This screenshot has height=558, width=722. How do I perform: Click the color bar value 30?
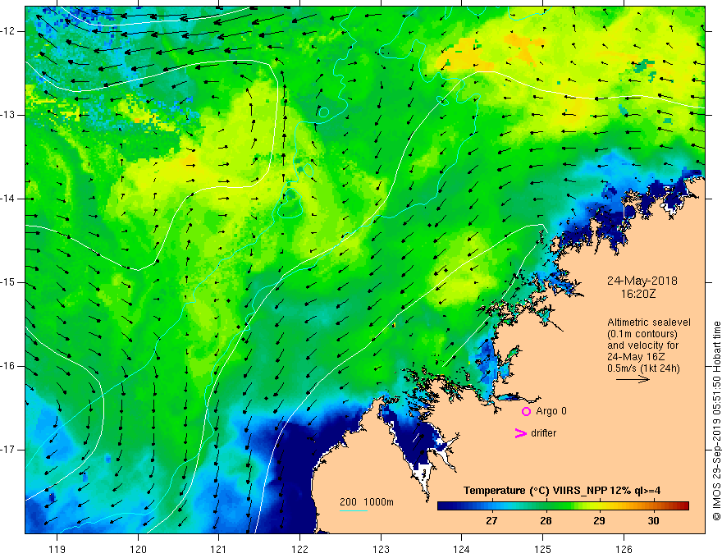(653, 521)
